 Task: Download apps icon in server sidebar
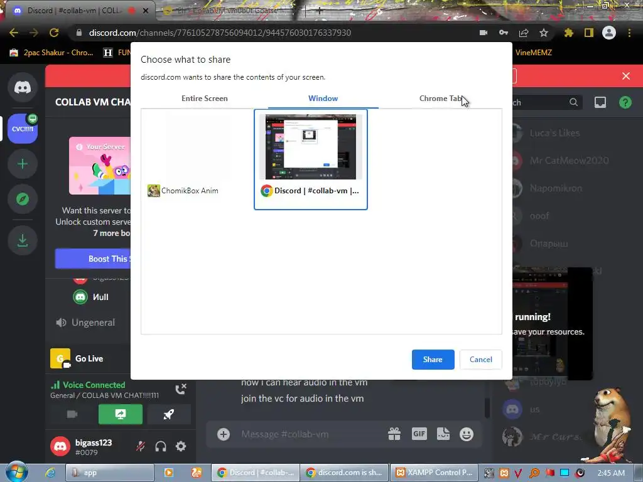(23, 240)
